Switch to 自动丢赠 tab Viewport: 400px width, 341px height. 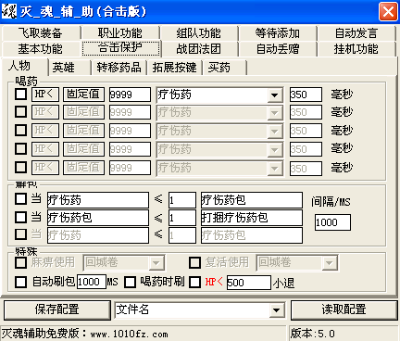tap(278, 49)
